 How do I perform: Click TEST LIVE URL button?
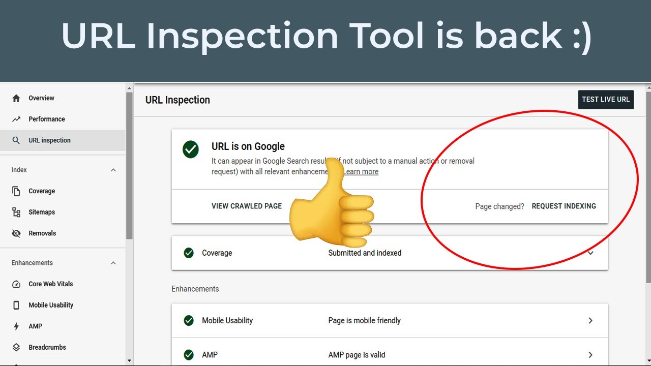tap(606, 100)
